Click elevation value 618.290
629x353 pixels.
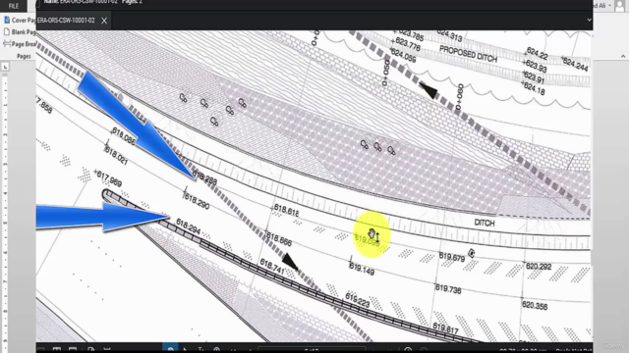pyautogui.click(x=197, y=200)
